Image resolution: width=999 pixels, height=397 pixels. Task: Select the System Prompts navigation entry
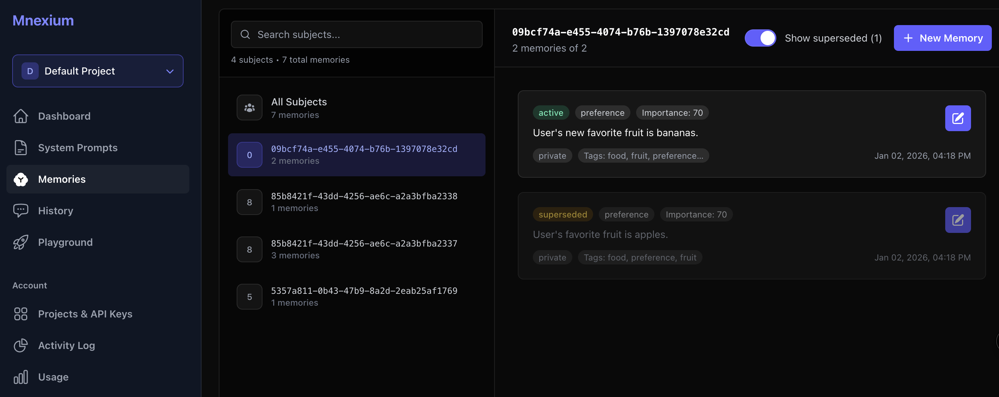click(x=77, y=147)
